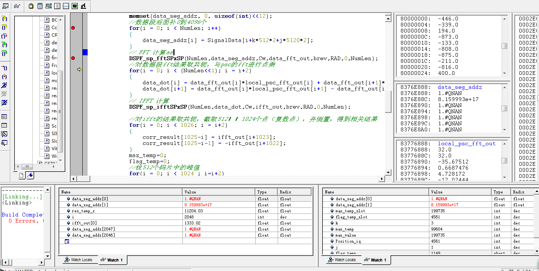Click the clipboard icon in top toolbar
539x271 pixels.
(x=31, y=6)
